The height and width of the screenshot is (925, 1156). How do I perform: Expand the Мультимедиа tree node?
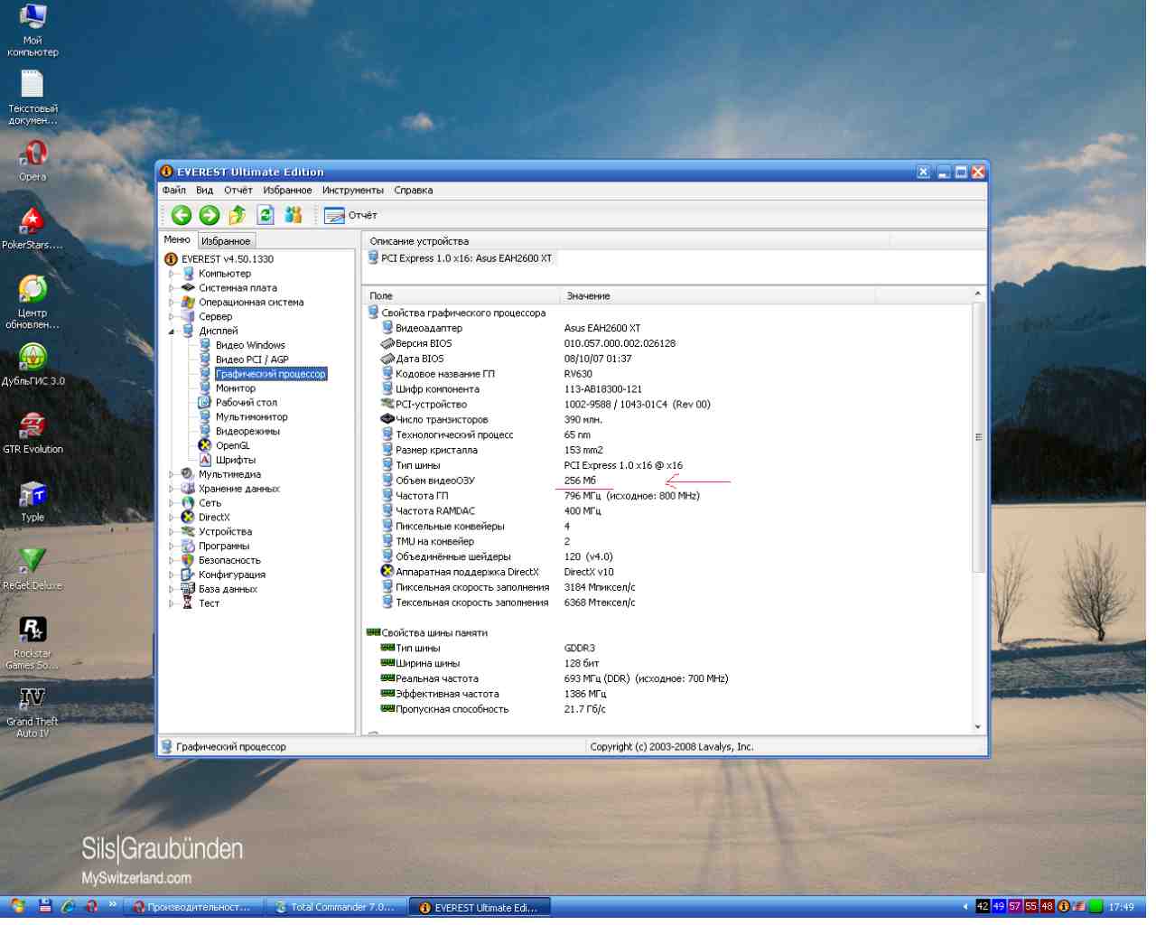(172, 474)
